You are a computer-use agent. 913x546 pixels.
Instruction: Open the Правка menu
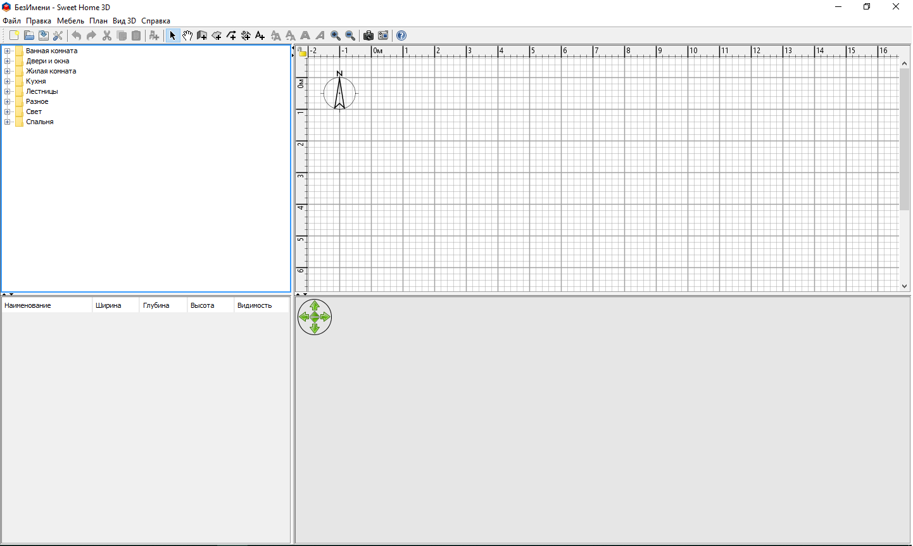pos(39,21)
